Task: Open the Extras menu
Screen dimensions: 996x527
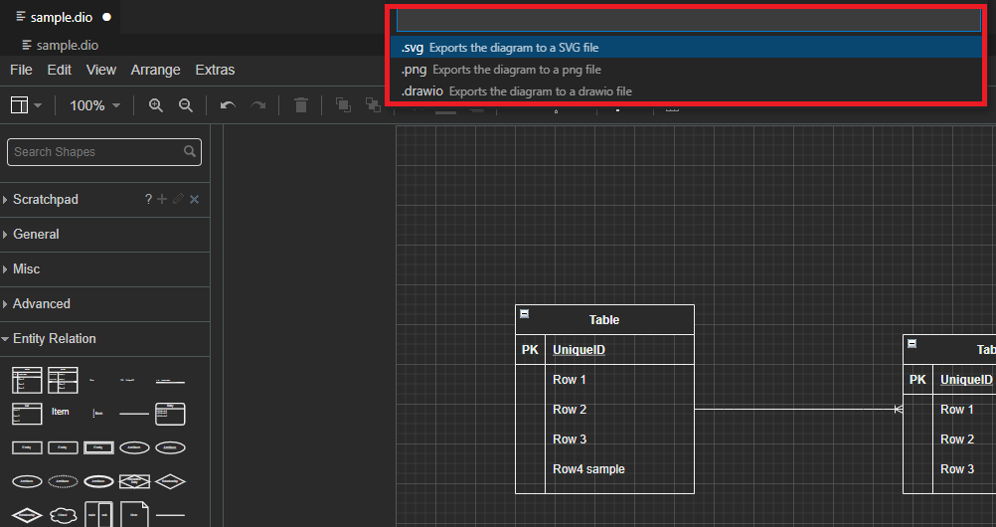Action: (215, 70)
